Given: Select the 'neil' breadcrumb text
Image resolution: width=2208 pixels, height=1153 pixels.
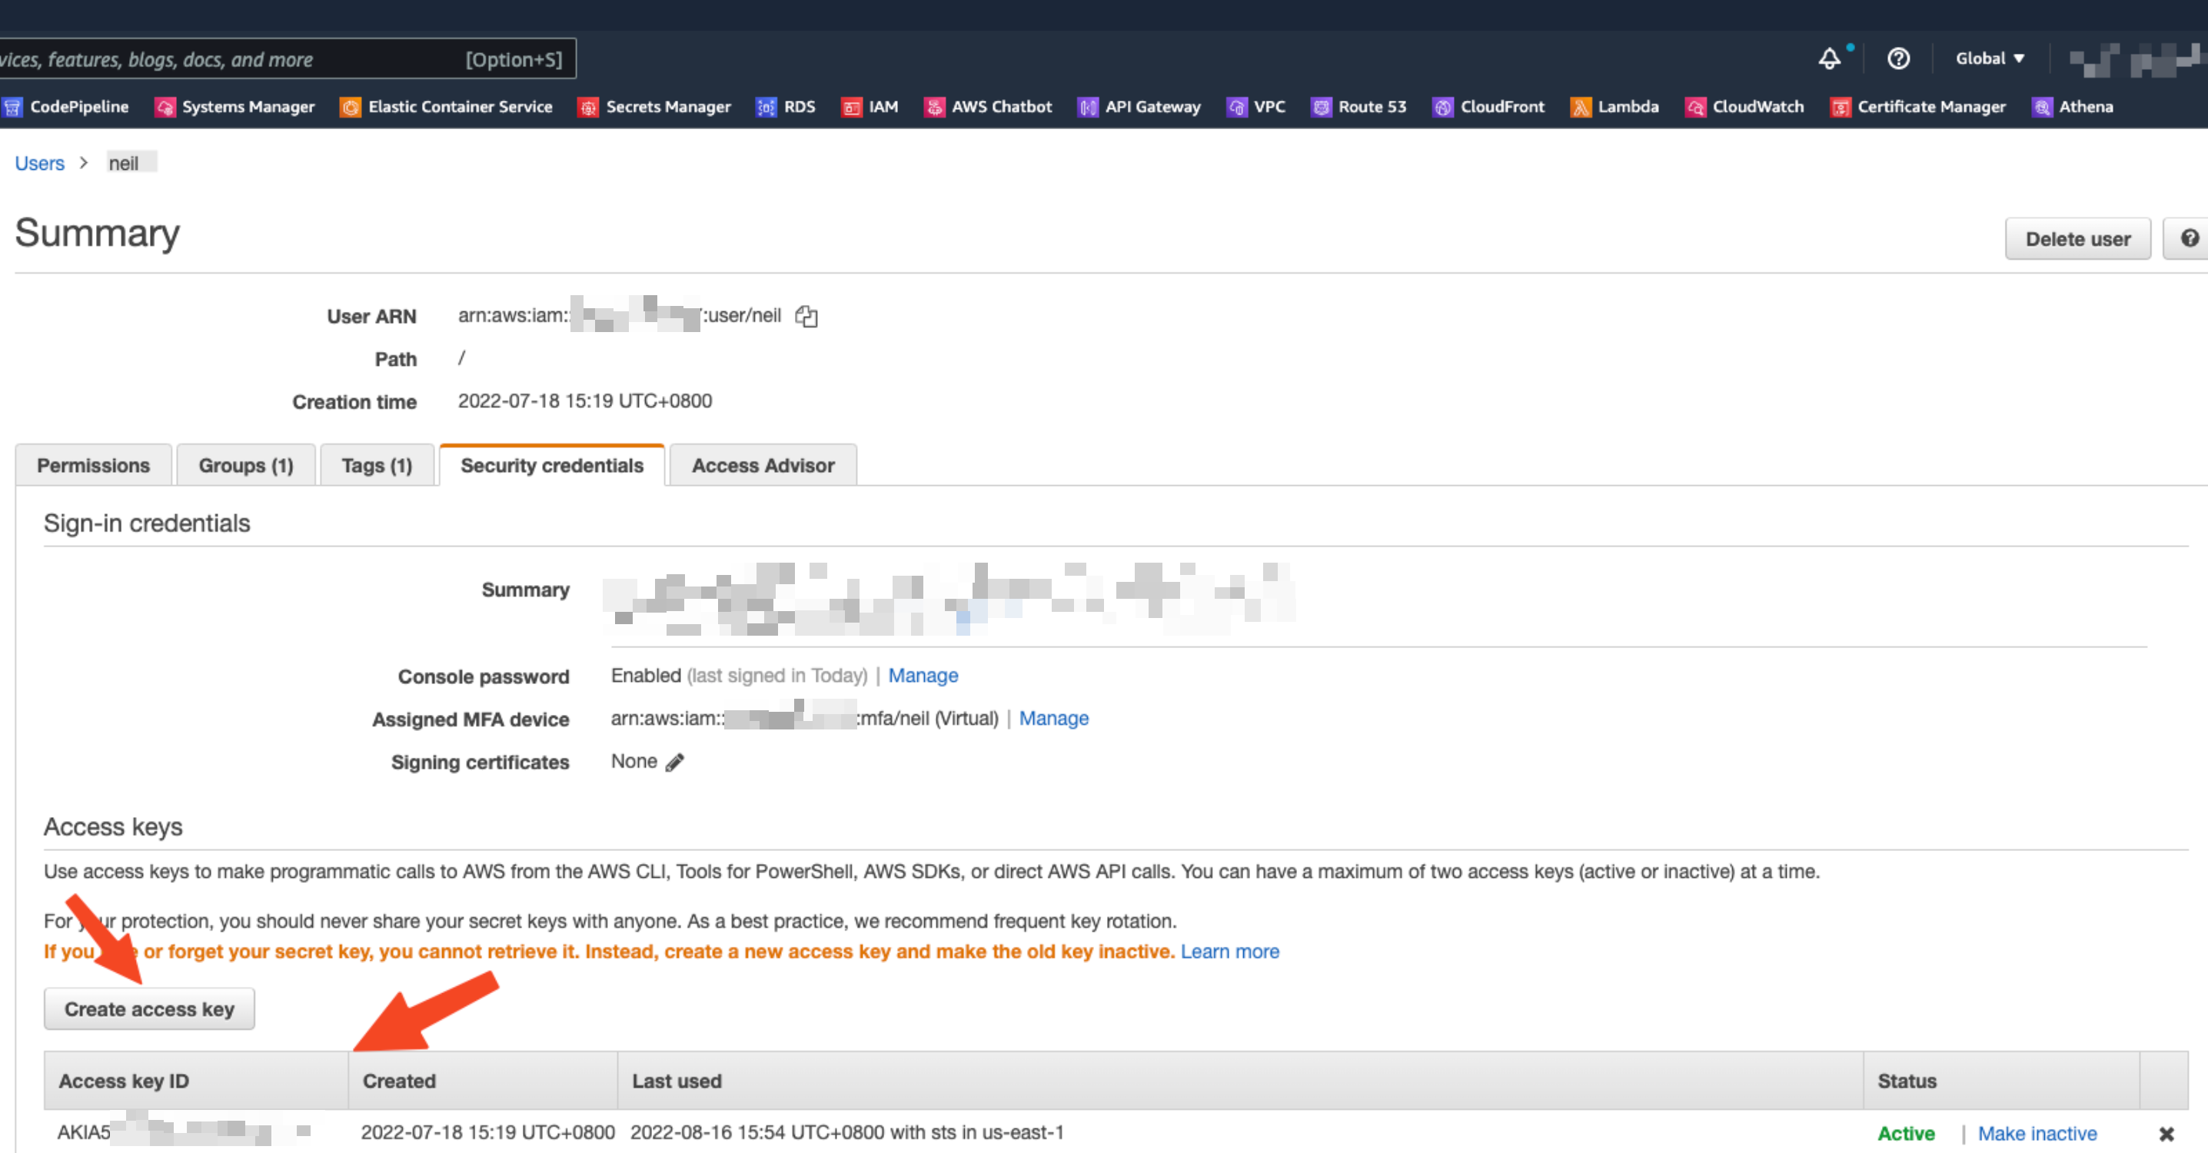Looking at the screenshot, I should click(x=124, y=163).
